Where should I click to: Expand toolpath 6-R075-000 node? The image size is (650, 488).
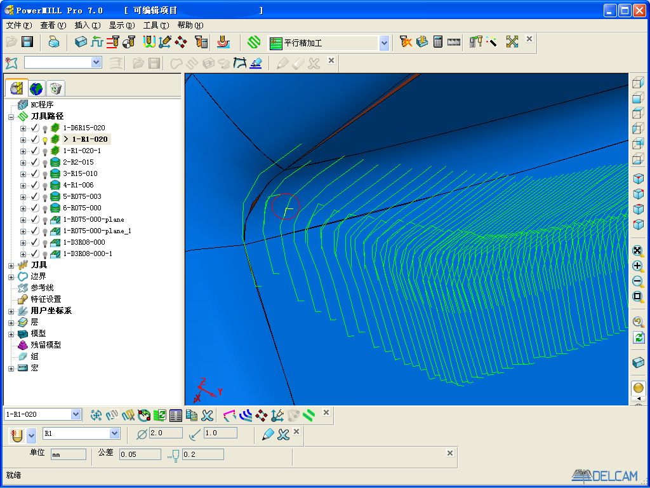tap(23, 208)
